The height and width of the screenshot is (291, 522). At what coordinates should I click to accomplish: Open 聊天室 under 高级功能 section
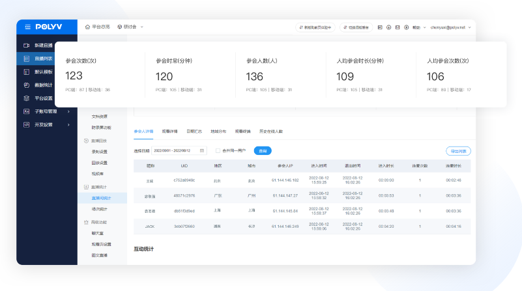pos(98,232)
